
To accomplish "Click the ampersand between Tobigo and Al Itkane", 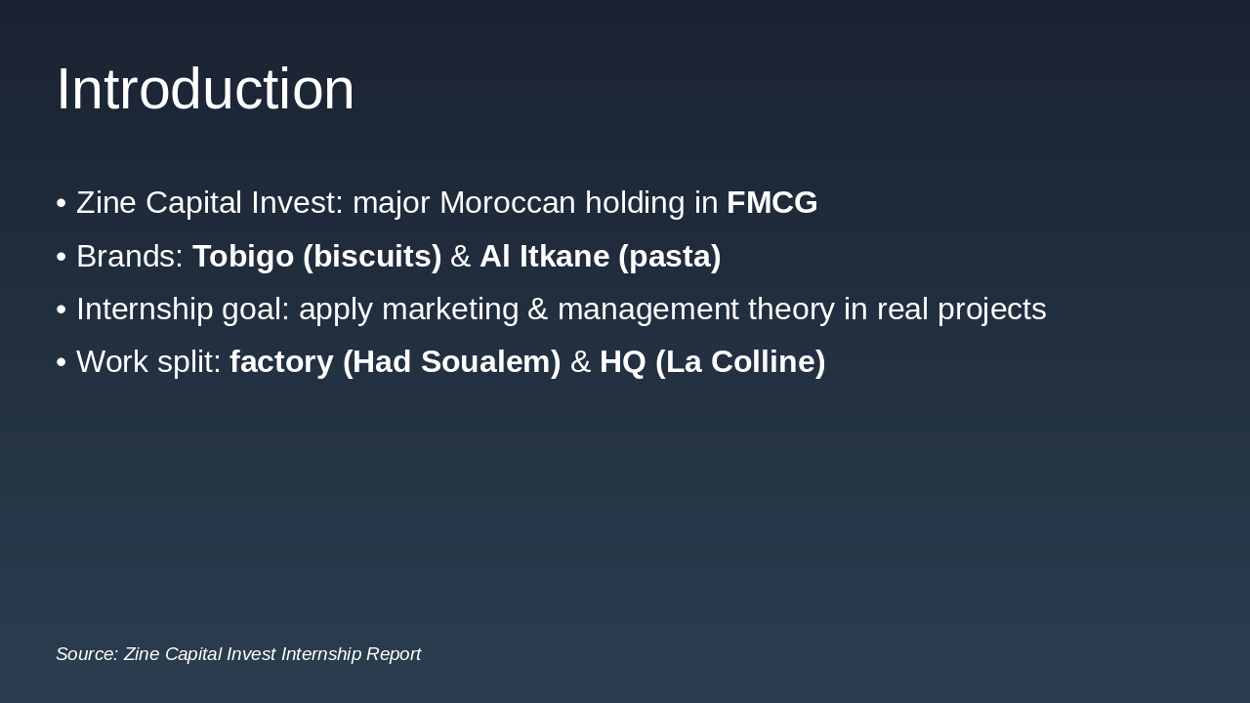I will coord(460,257).
